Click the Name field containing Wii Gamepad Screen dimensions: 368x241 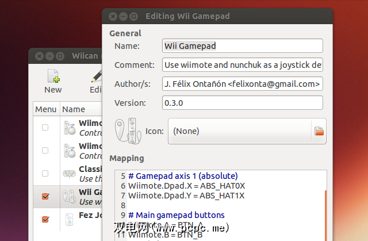[x=243, y=46]
